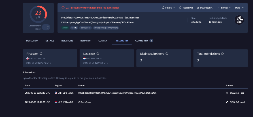253x117 pixels.
Task: Open the Follow dropdown
Action: pos(168,8)
